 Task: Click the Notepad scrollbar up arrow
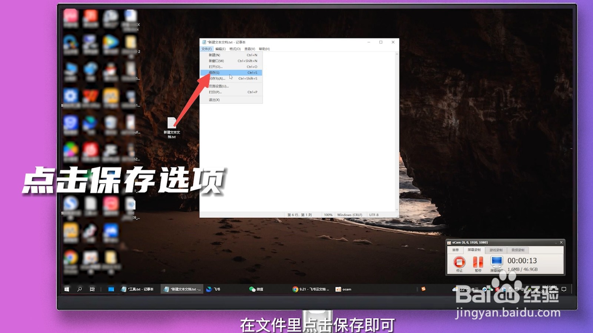click(397, 54)
